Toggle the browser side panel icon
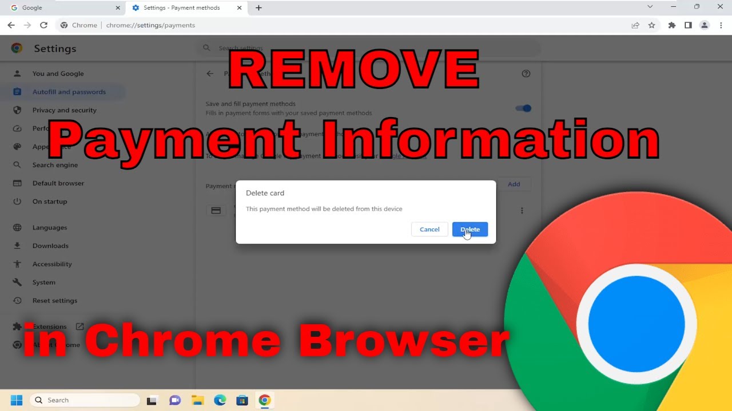This screenshot has width=732, height=411. click(688, 25)
